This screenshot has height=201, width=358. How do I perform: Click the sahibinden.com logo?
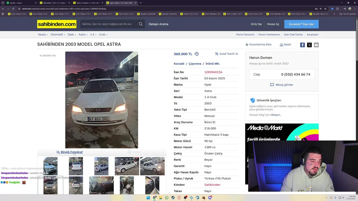57,24
